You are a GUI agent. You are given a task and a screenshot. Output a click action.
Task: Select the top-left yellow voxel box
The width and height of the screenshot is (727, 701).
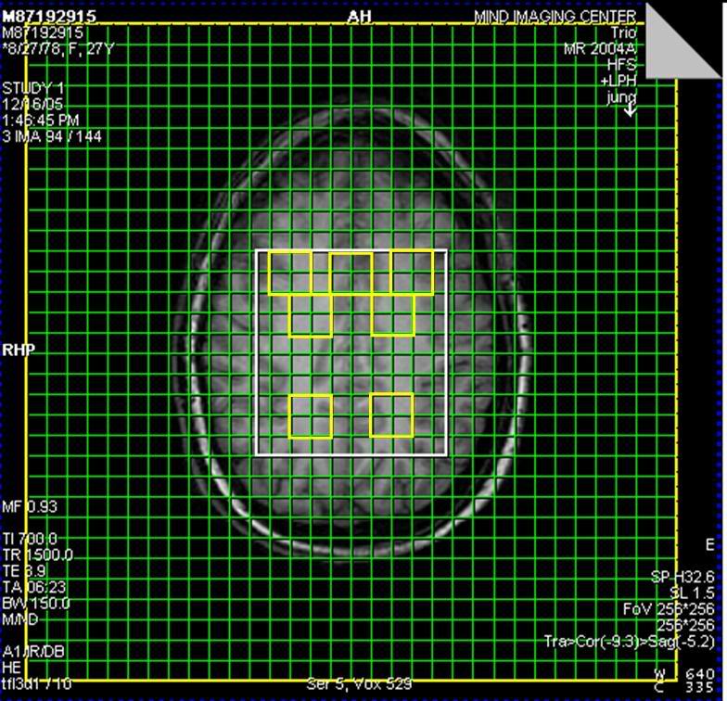(x=289, y=273)
